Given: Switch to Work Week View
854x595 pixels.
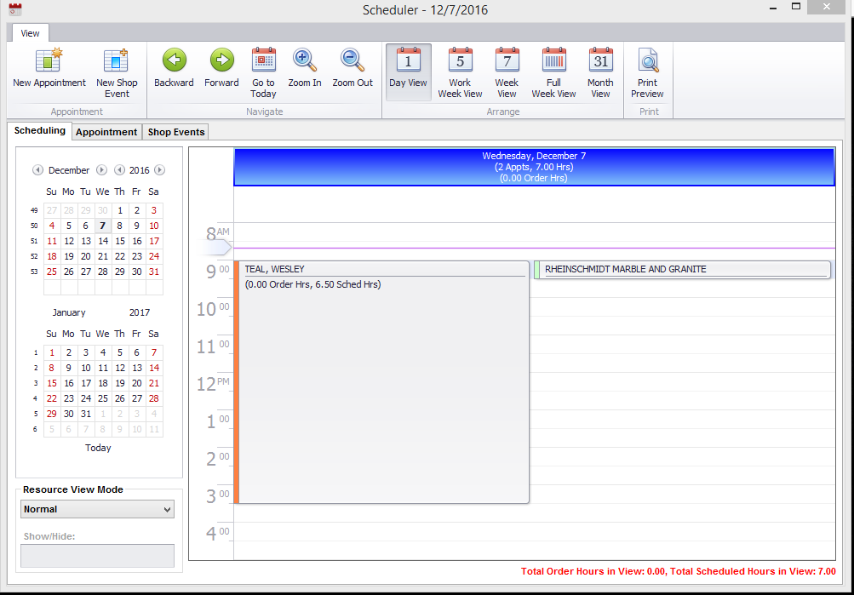Looking at the screenshot, I should point(461,72).
